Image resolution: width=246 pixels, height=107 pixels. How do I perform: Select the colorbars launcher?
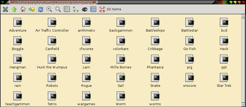pos(121,44)
